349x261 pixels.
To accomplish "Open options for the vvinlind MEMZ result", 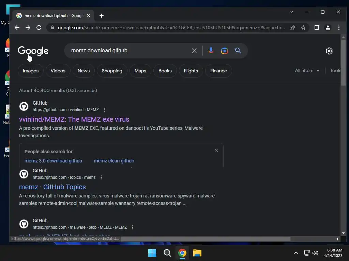I will click(x=105, y=110).
